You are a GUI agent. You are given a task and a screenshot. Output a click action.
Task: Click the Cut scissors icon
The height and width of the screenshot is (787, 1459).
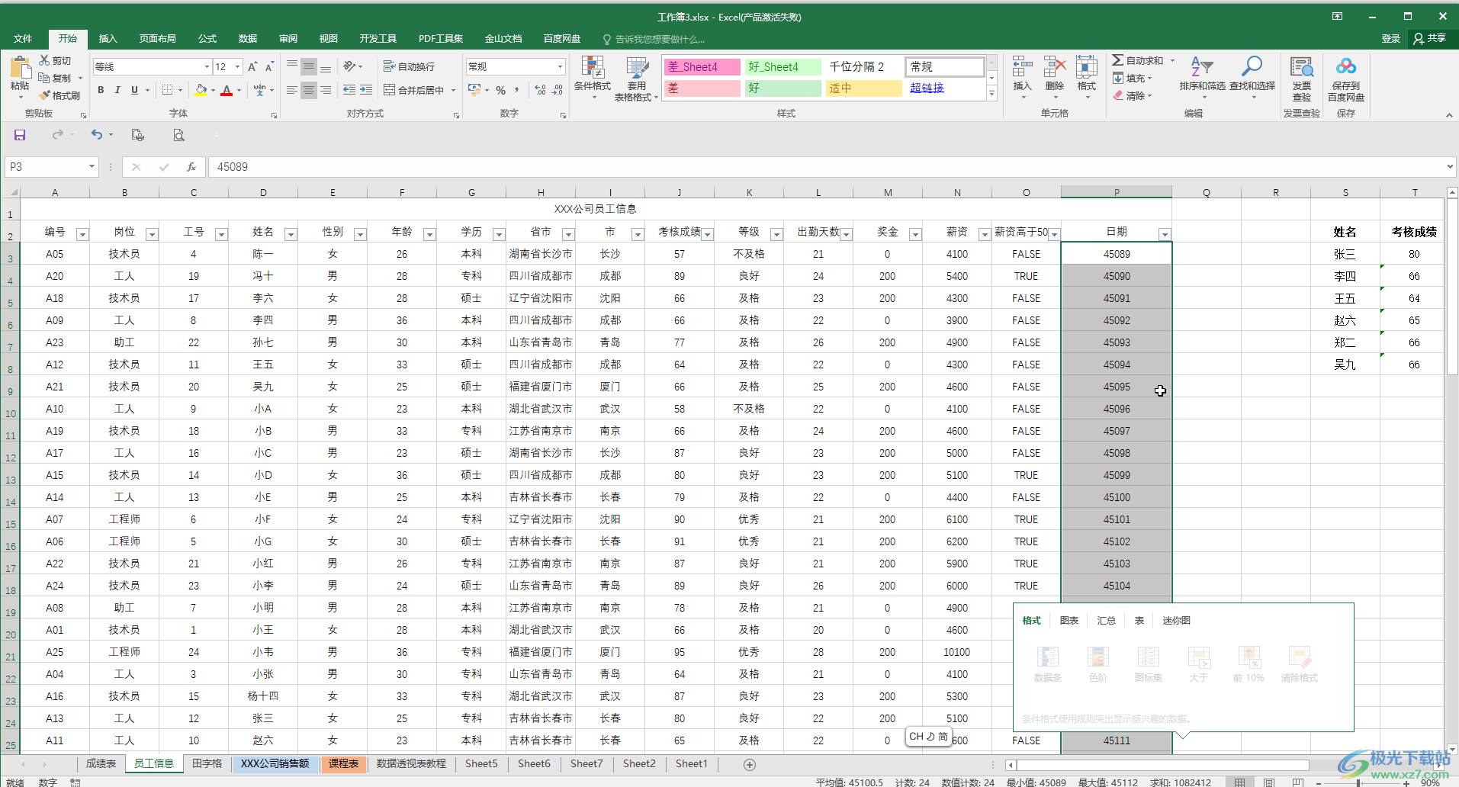[45, 60]
